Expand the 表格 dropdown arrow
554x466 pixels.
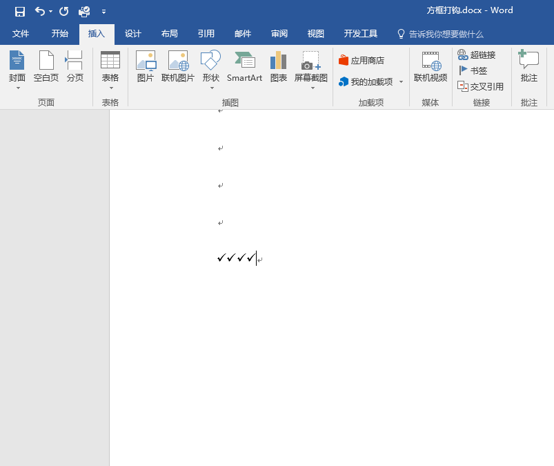coord(111,88)
